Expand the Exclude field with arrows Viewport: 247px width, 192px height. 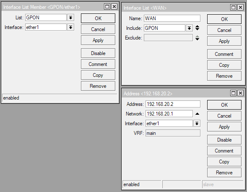[197, 38]
